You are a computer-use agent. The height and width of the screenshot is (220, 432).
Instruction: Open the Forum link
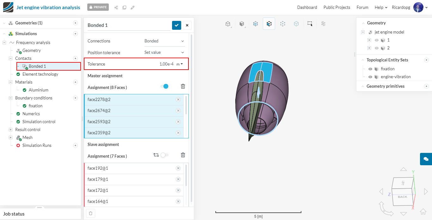[362, 7]
